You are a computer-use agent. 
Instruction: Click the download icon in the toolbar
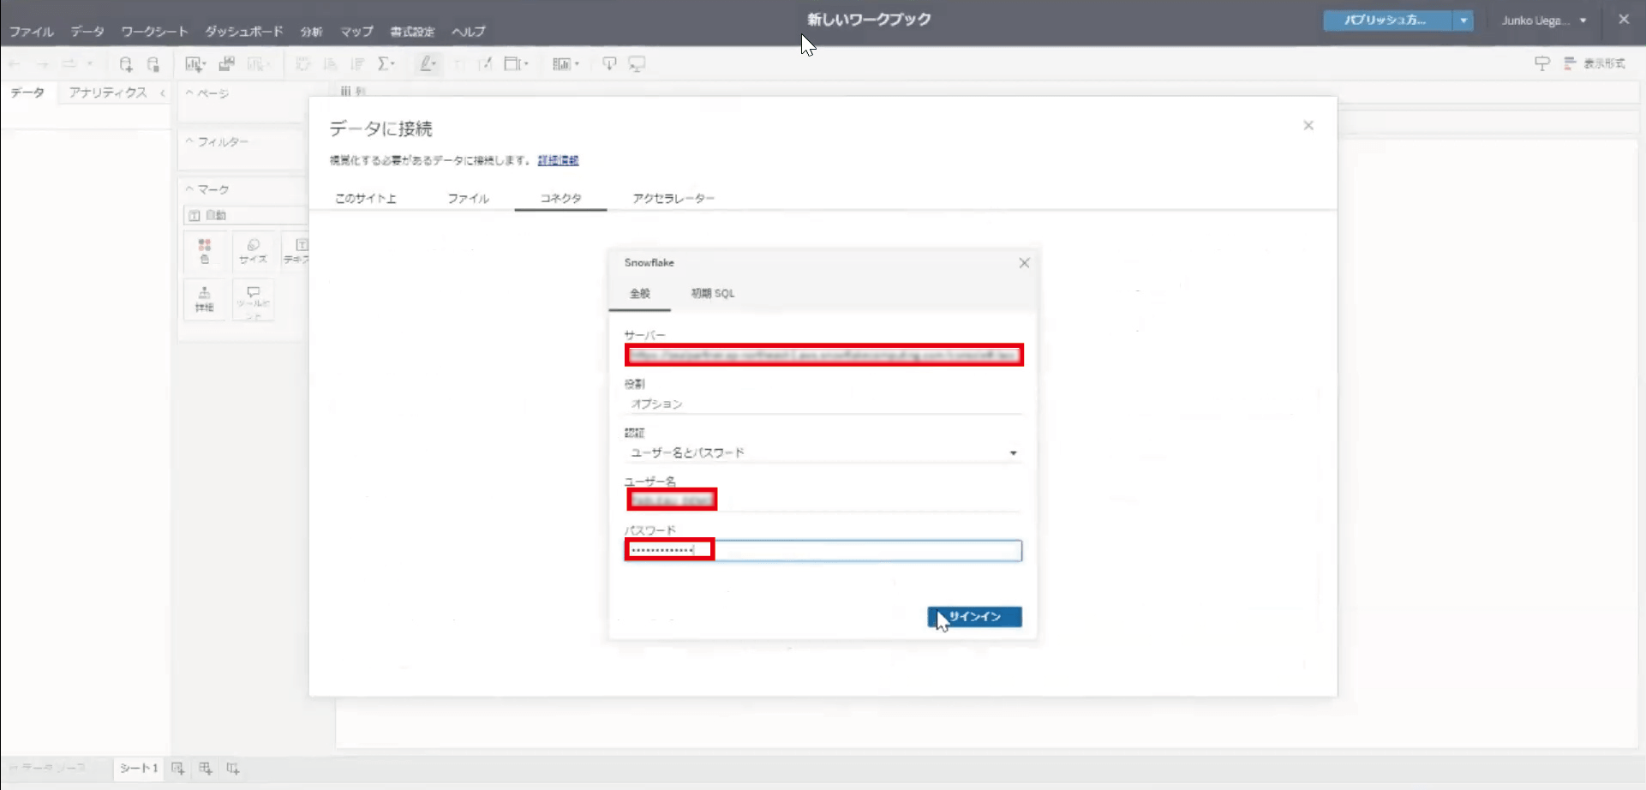(609, 64)
